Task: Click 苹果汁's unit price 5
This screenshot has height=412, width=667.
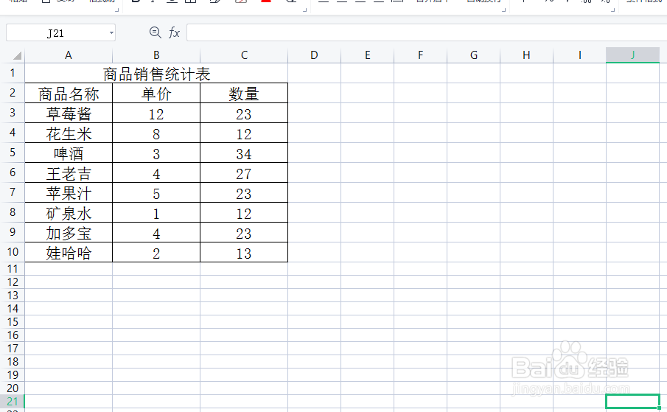Action: coord(156,192)
